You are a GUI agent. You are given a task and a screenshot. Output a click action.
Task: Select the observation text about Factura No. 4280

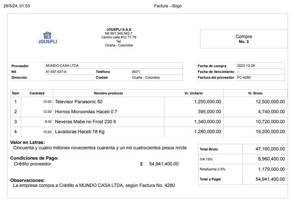tap(94, 185)
